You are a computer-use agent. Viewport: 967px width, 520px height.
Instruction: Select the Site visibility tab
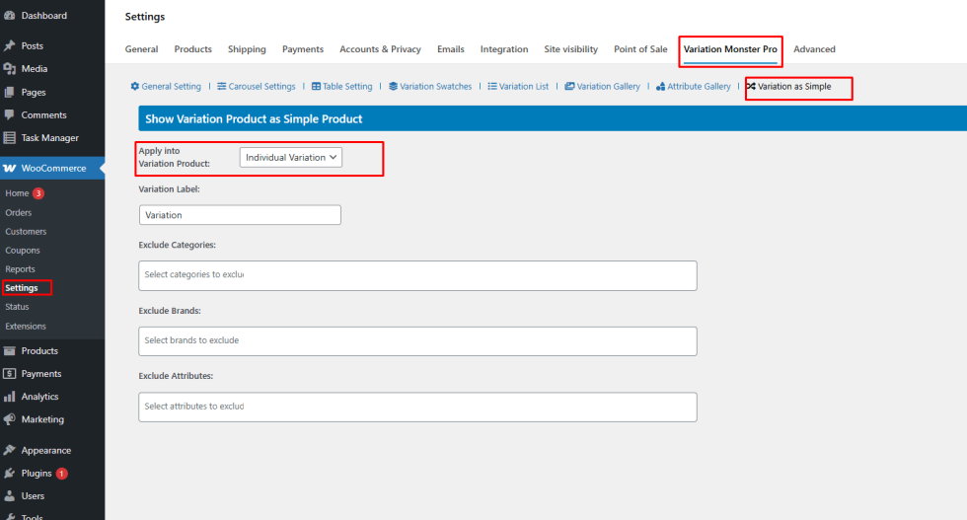coord(571,49)
